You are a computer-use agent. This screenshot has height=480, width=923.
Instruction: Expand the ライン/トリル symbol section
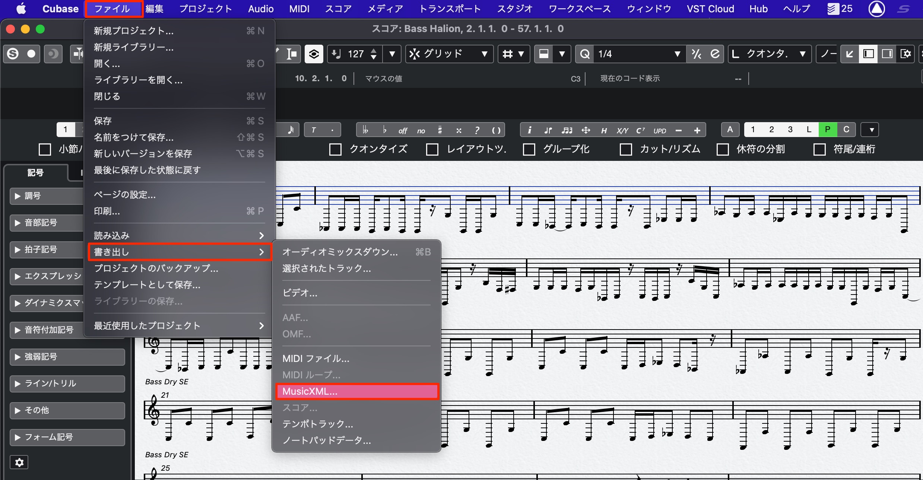tap(67, 384)
